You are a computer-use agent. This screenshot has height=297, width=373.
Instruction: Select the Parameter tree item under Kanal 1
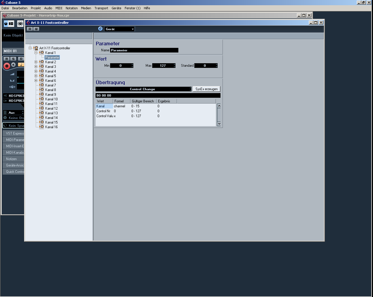52,57
